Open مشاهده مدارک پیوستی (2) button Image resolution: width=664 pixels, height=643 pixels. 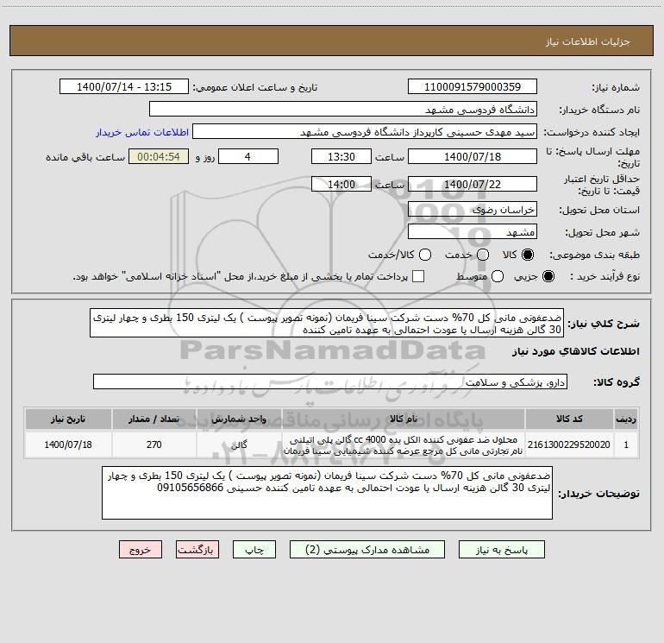pyautogui.click(x=367, y=550)
